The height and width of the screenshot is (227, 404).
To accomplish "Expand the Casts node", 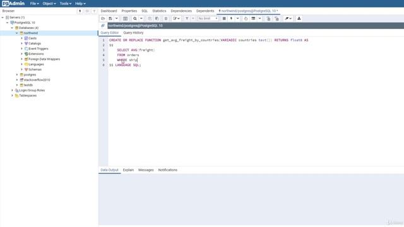I will (x=22, y=38).
